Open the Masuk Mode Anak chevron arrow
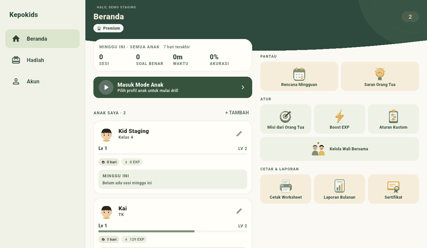The height and width of the screenshot is (248, 427). 243,87
